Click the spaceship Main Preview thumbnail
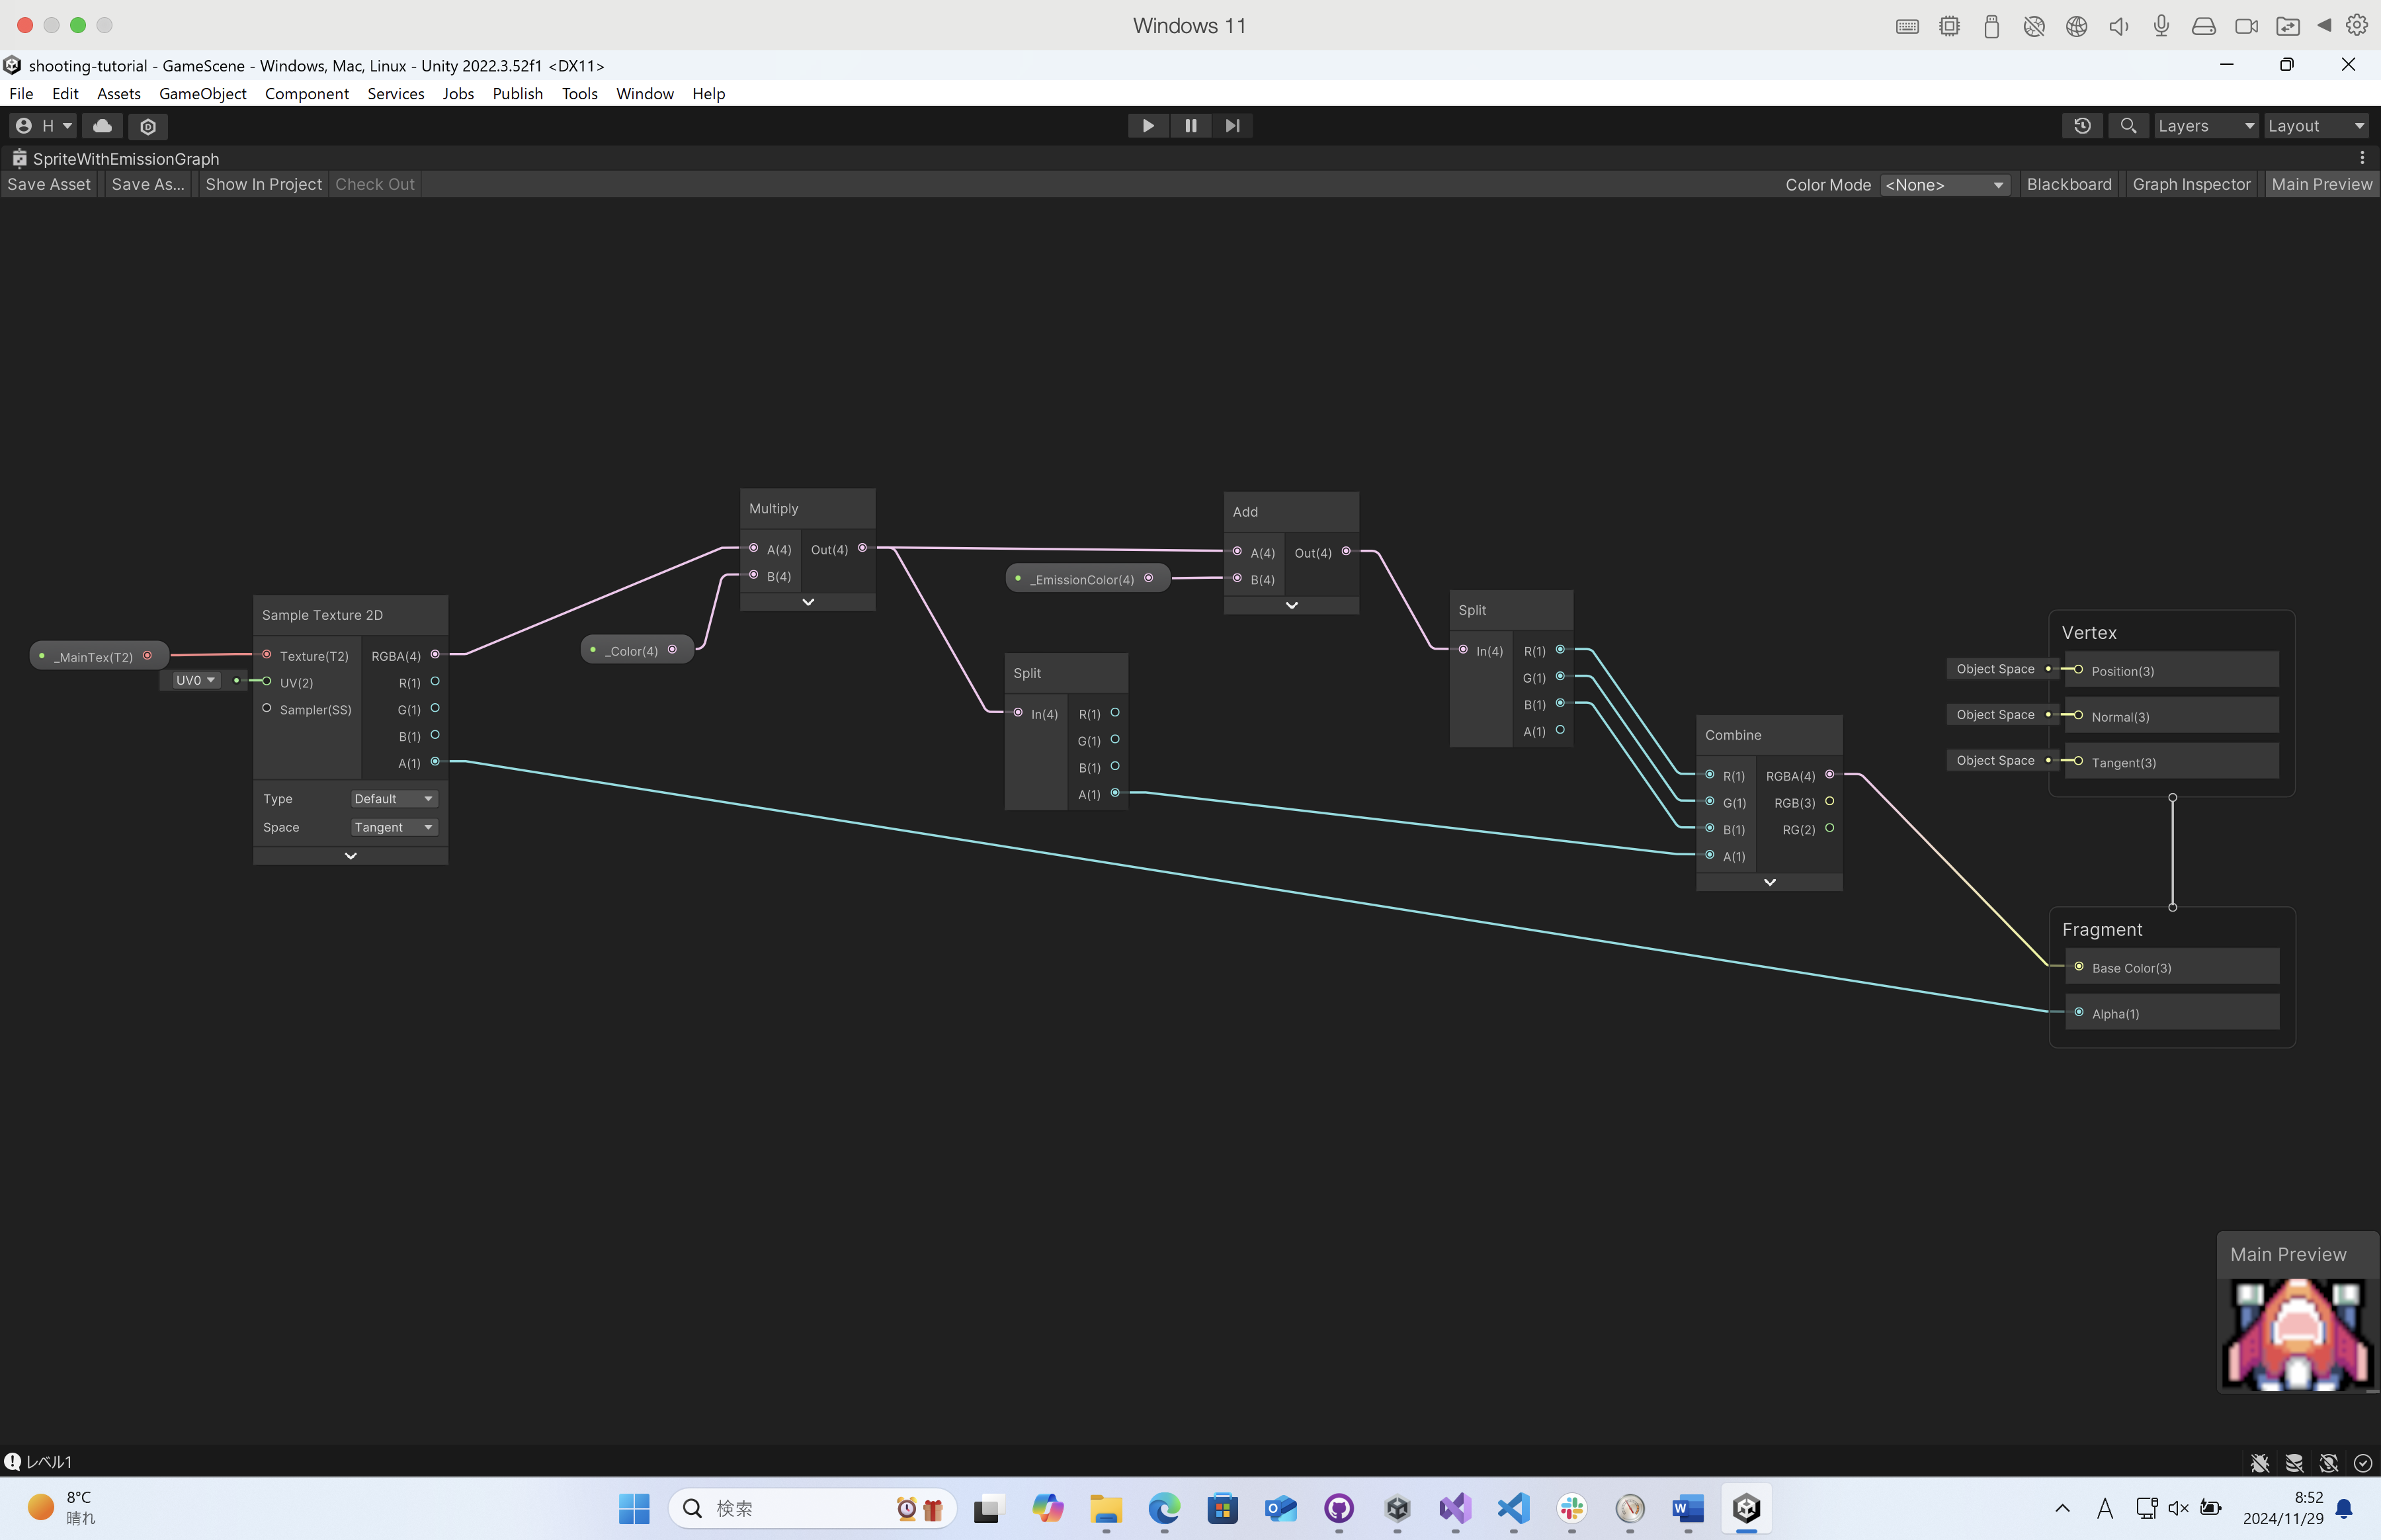 [x=2297, y=1335]
